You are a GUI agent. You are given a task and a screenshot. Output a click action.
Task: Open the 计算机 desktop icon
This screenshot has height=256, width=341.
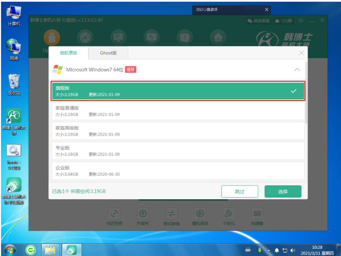14,16
